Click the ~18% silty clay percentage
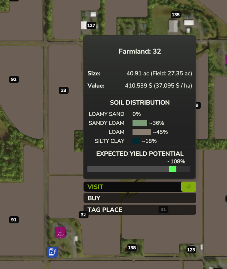The height and width of the screenshot is (269, 227). coord(149,141)
